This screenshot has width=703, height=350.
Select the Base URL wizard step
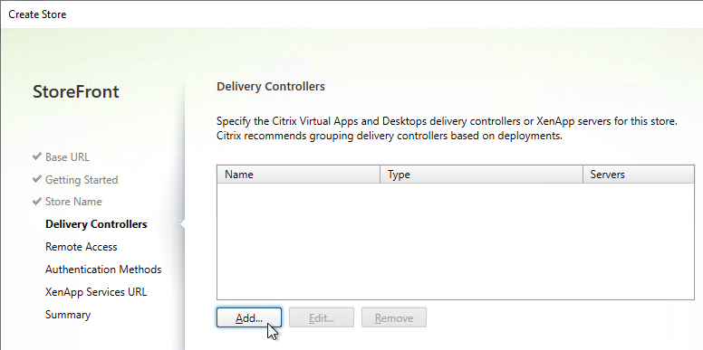click(x=67, y=157)
